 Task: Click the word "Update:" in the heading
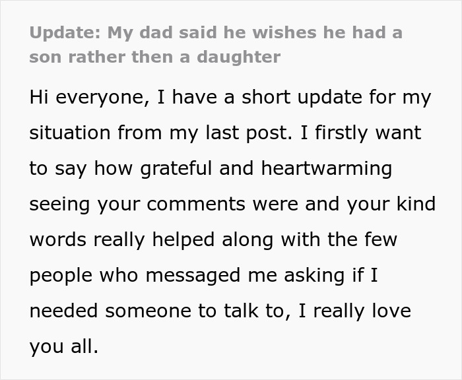tap(65, 33)
